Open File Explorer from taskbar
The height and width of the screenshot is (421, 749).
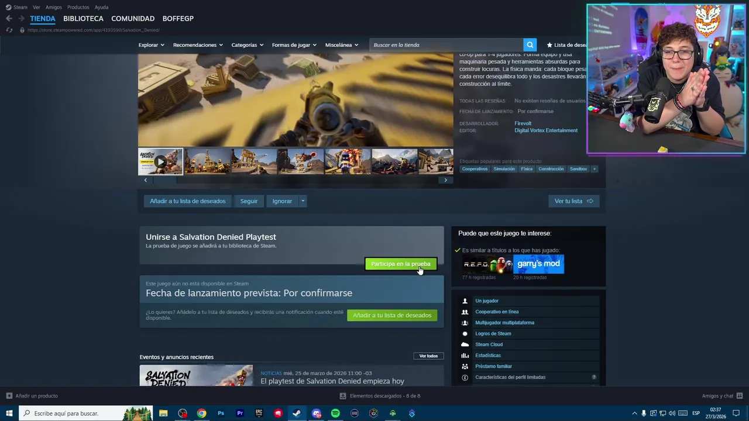(x=163, y=413)
